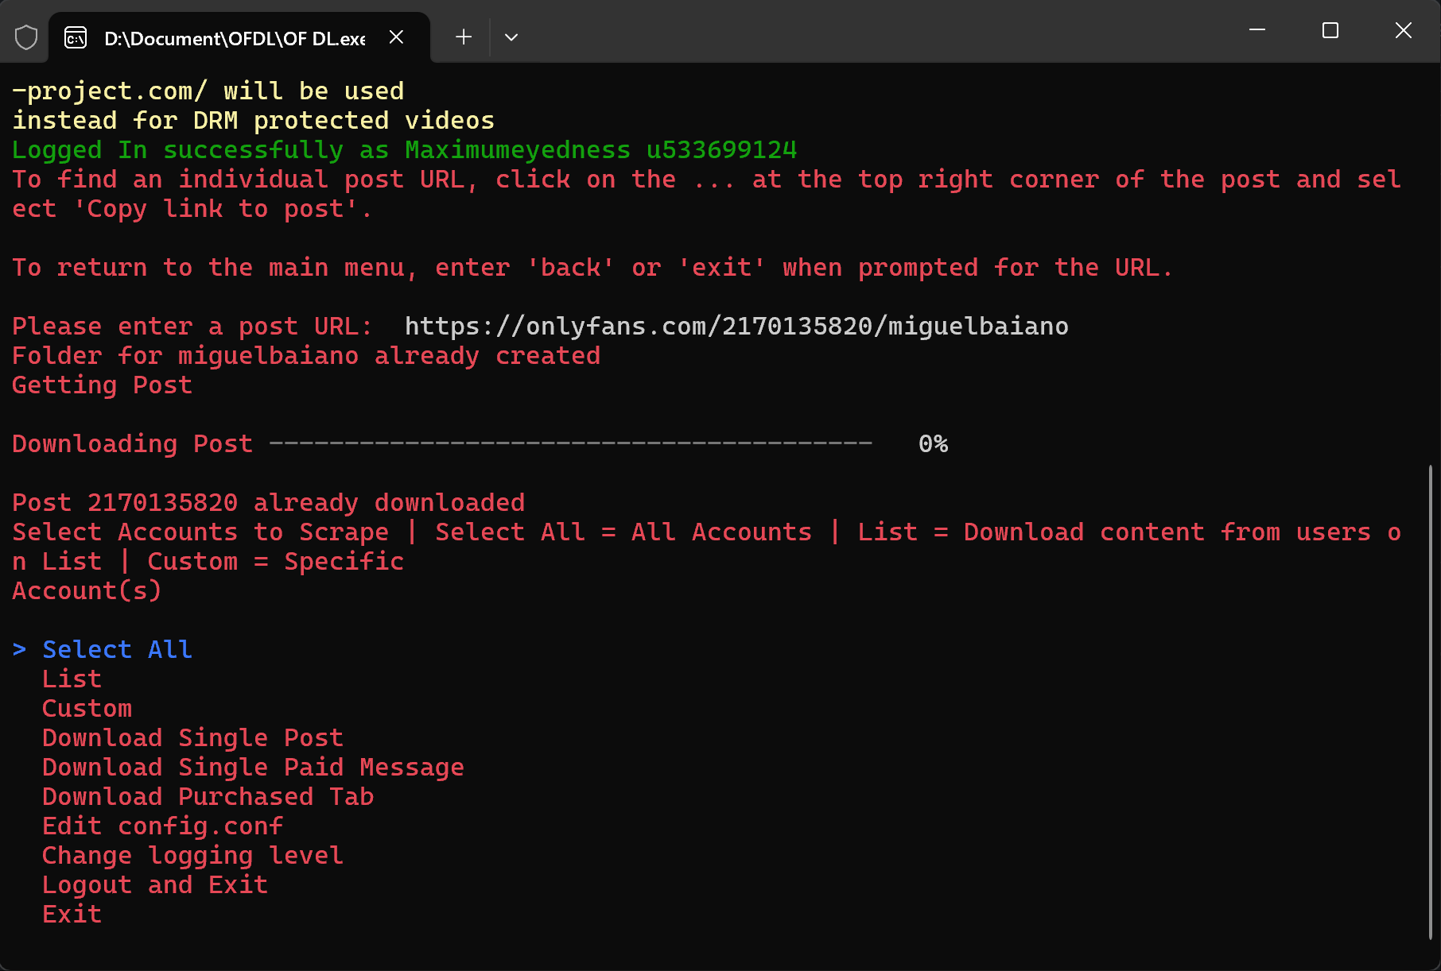Click the terminal vertical scrollbar
This screenshot has height=971, width=1441.
[x=1430, y=699]
